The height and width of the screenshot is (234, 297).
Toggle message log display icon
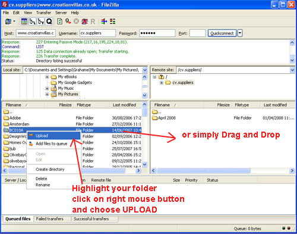click(x=24, y=21)
